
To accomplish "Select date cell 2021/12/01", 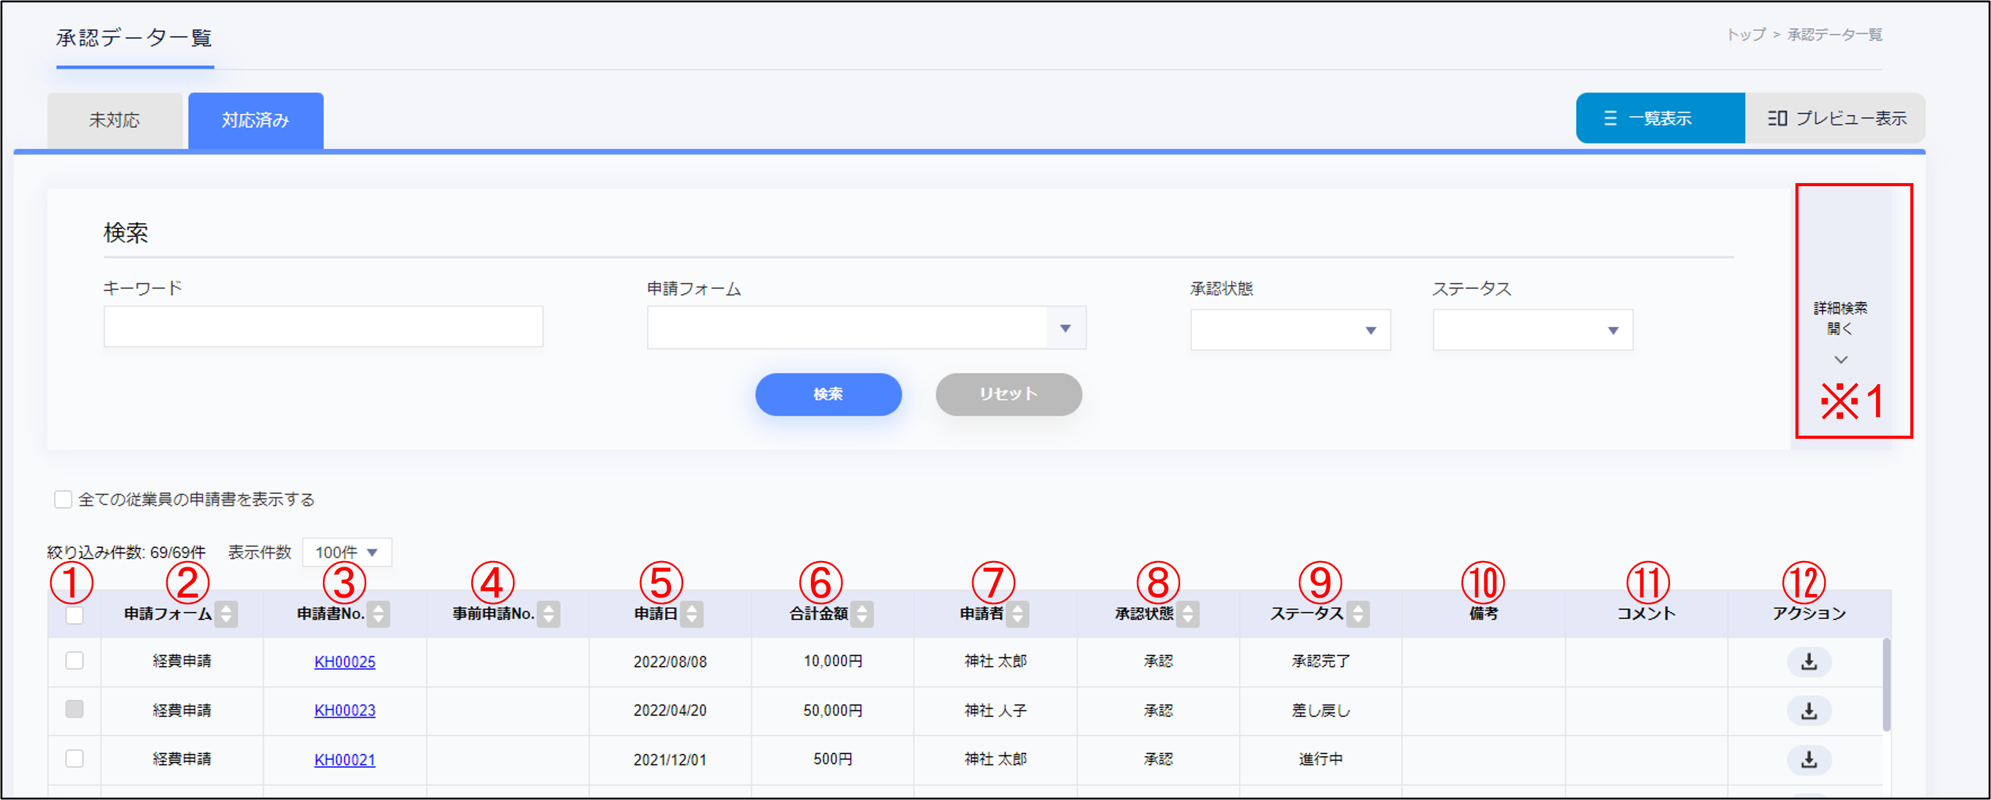I will pos(670,760).
